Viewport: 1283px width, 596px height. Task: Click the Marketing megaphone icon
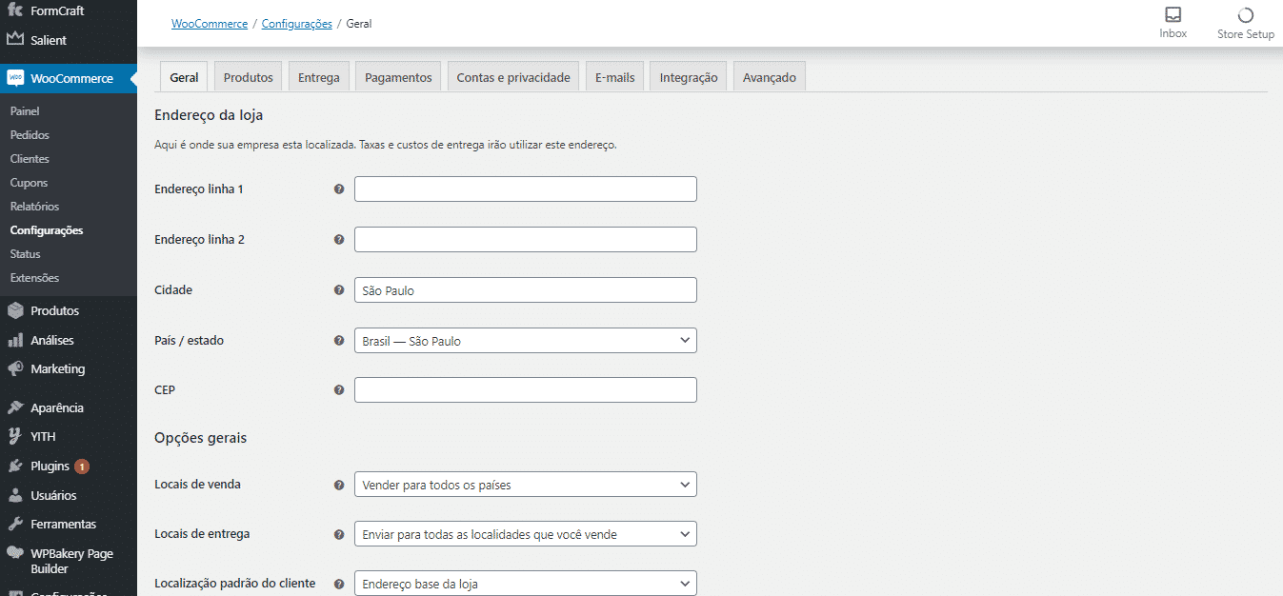pos(14,368)
